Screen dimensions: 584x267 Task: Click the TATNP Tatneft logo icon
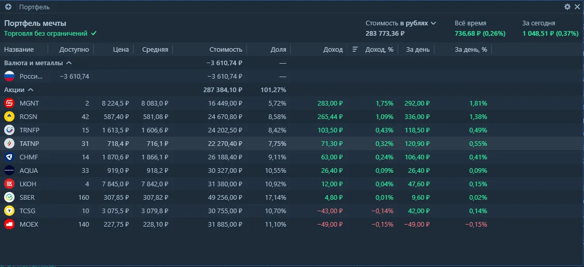[9, 143]
